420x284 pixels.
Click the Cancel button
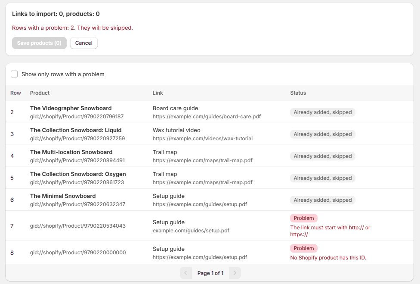point(84,43)
